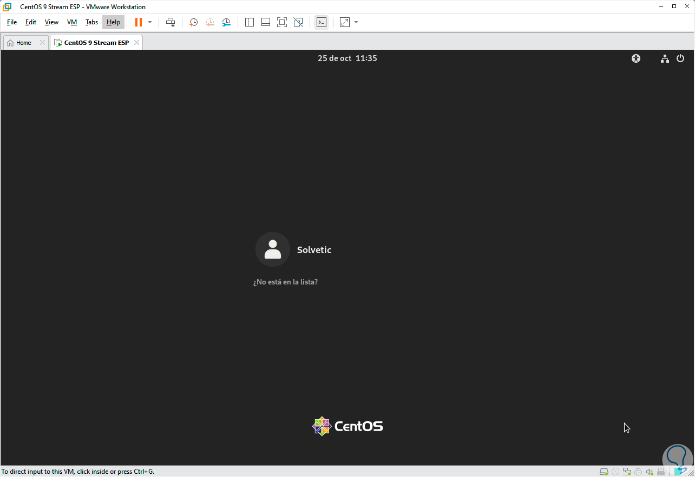
Task: Click the CD/DVD drive status icon
Action: click(615, 472)
